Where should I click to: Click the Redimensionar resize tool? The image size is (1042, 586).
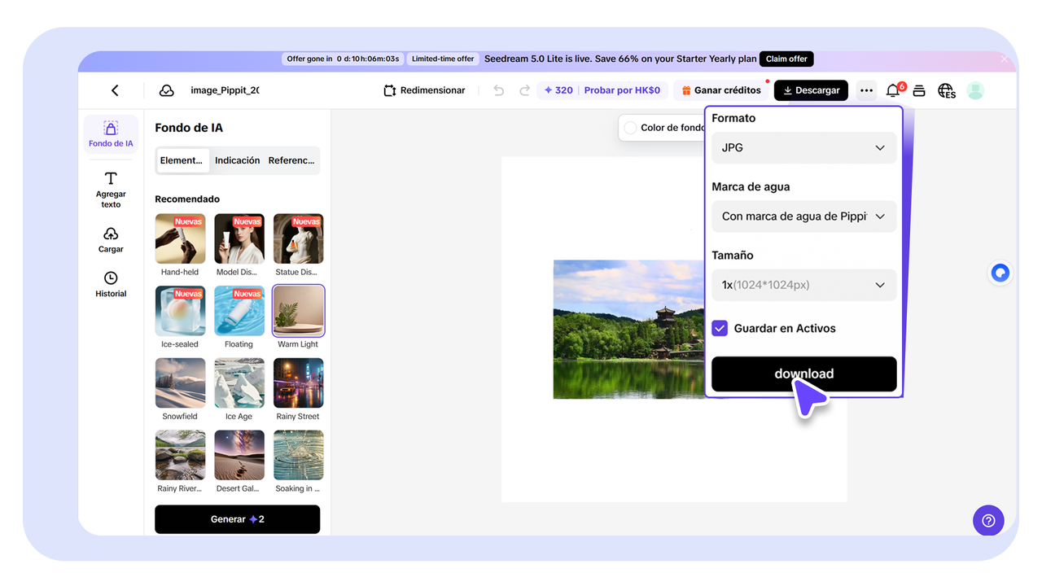(424, 90)
